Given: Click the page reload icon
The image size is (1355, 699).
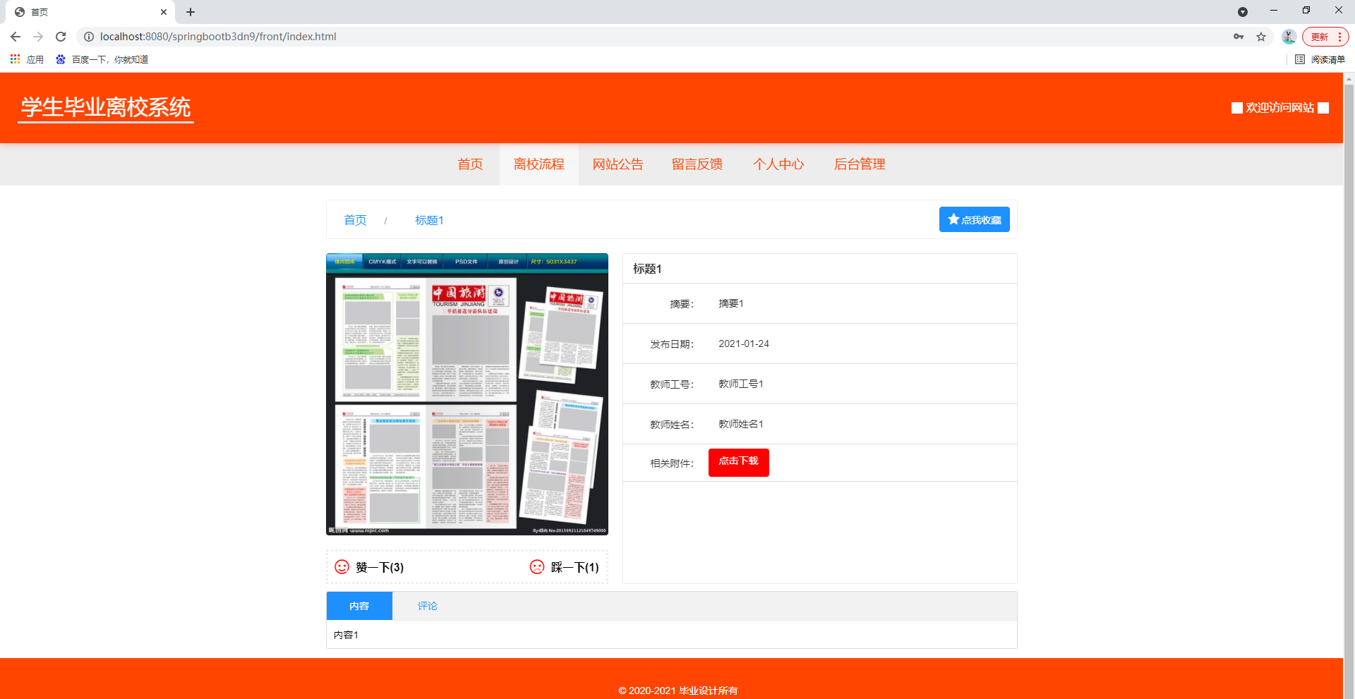Looking at the screenshot, I should click(x=61, y=37).
